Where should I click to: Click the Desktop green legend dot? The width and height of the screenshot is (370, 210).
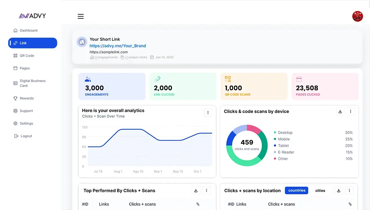[275, 133]
